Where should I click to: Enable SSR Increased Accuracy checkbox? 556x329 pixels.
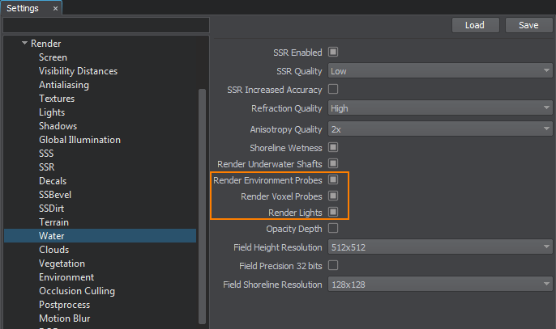click(332, 90)
